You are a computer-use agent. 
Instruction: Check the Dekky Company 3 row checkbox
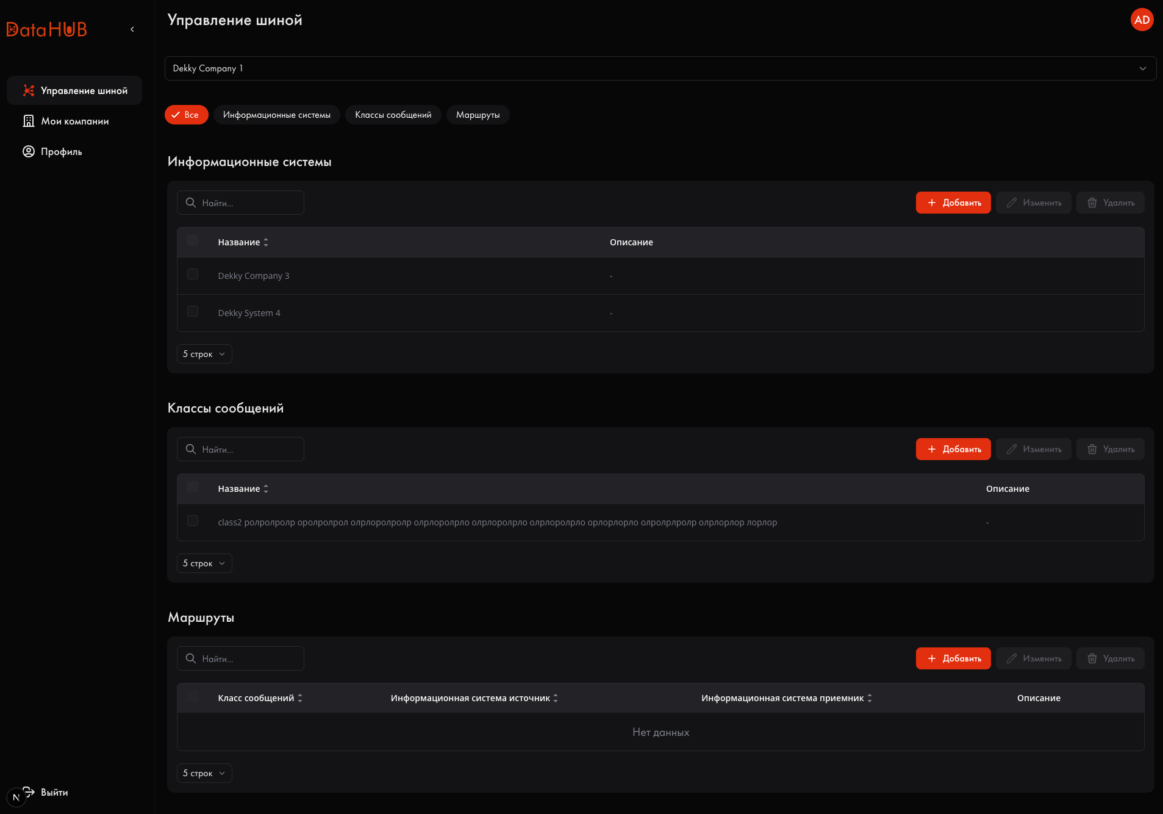[193, 274]
